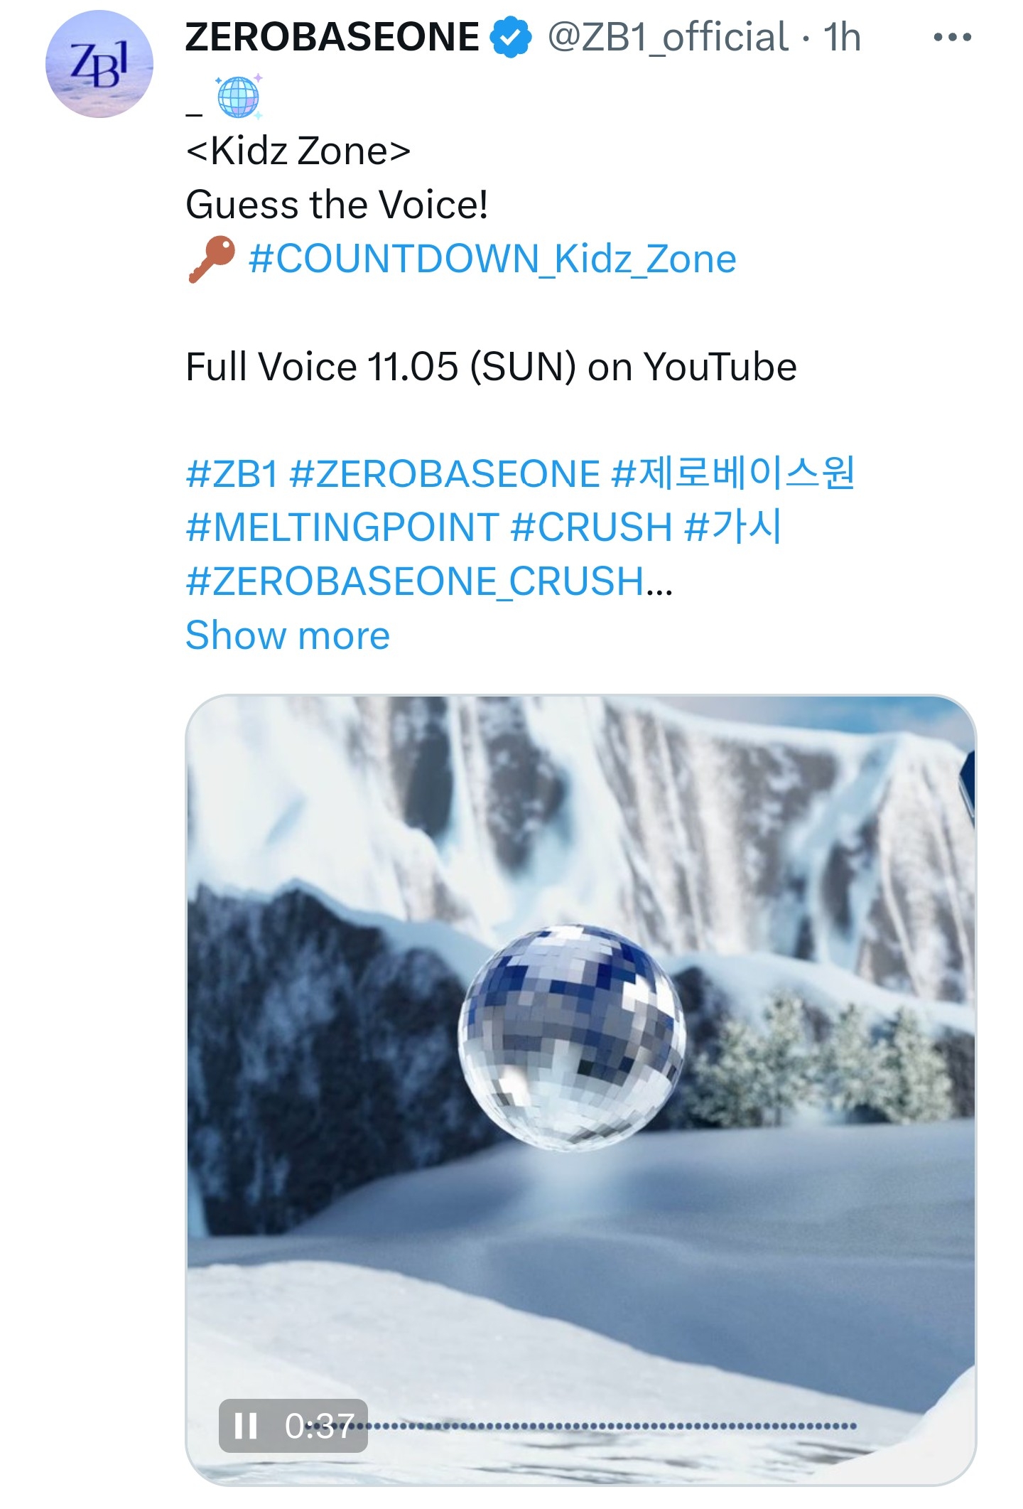Viewport: 1023px width, 1509px height.
Task: Click the blue verified badge
Action: click(511, 38)
